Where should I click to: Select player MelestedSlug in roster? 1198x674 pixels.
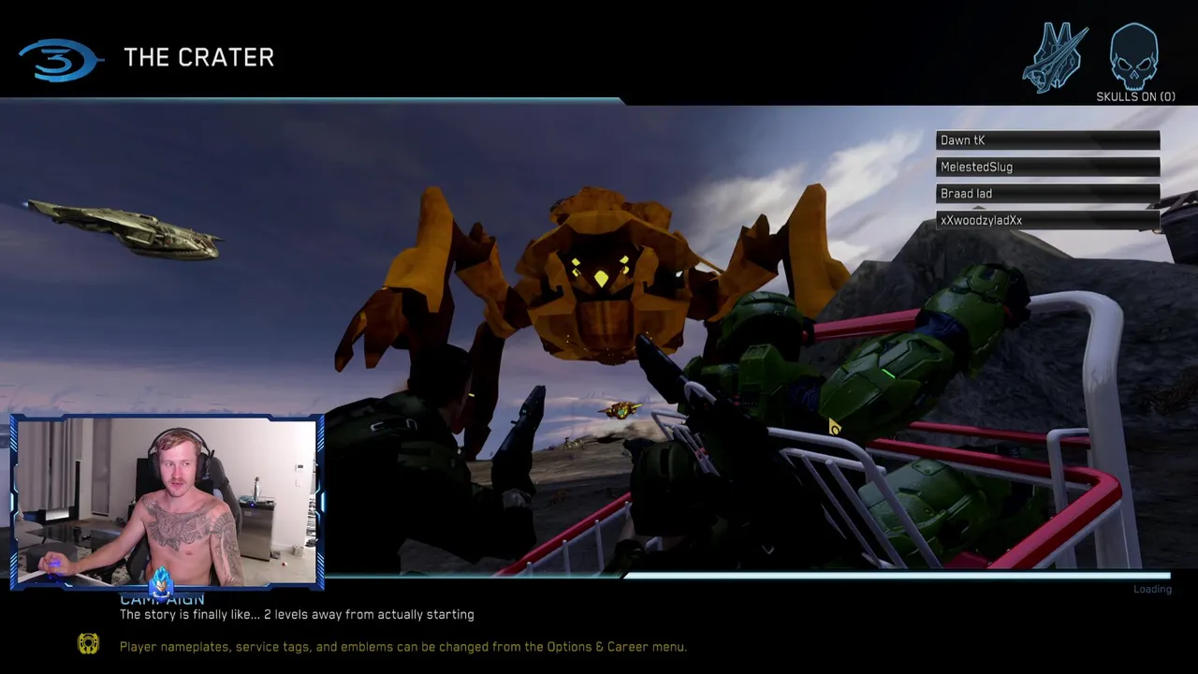point(1048,167)
